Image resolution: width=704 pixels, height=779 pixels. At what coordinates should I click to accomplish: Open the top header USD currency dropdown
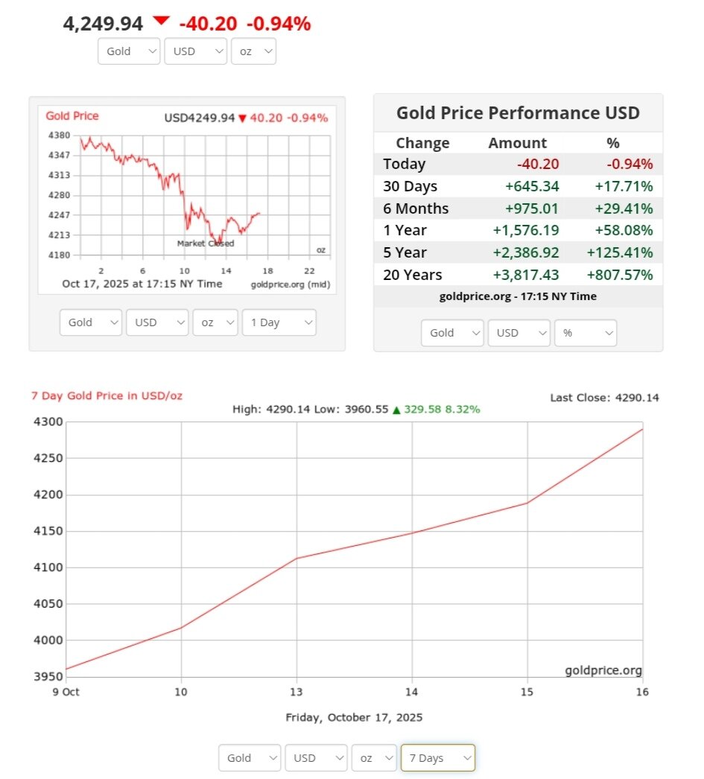tap(195, 51)
